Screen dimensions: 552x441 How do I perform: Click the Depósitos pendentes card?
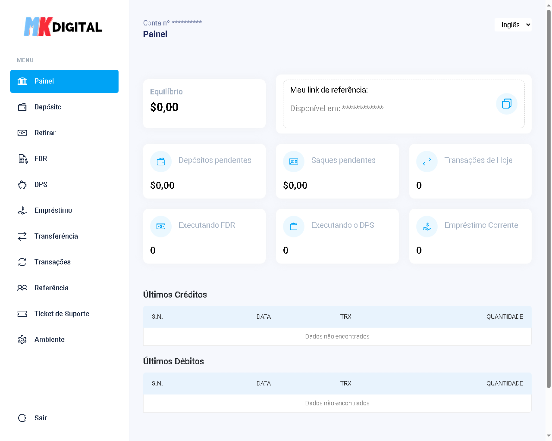point(204,171)
